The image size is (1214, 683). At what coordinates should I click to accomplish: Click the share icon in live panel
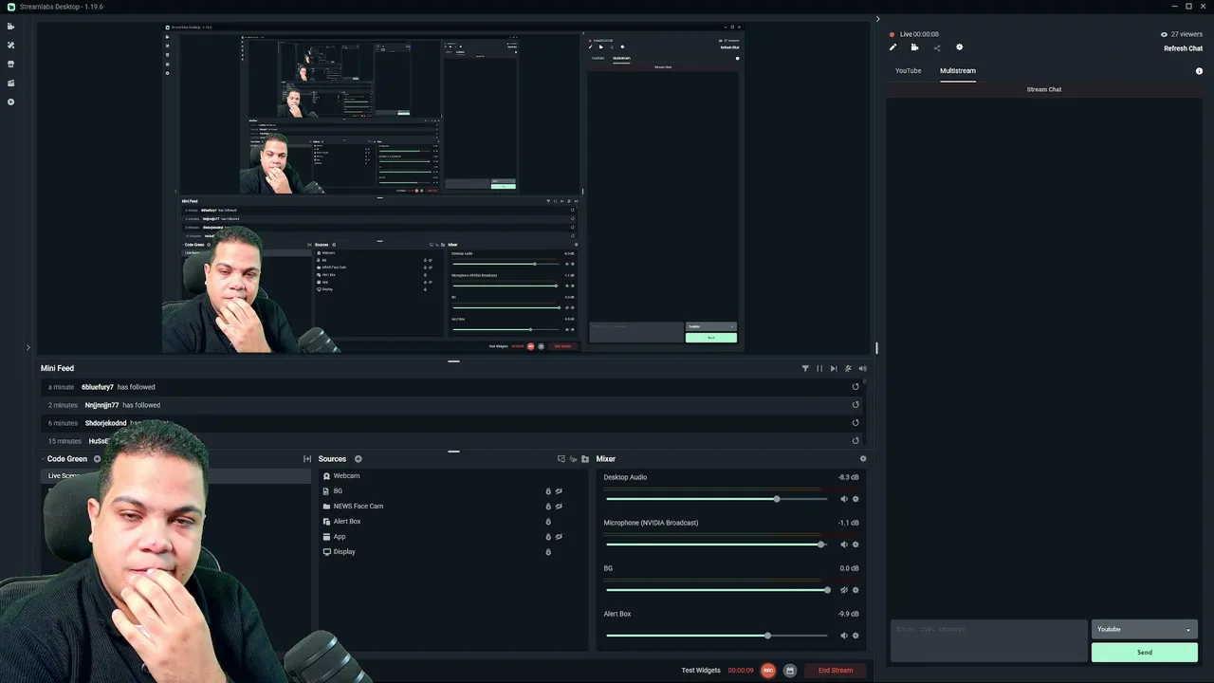coord(937,47)
